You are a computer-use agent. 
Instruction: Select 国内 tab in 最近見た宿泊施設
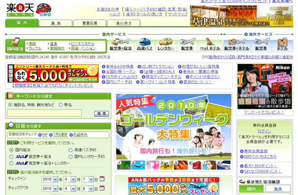point(251,189)
